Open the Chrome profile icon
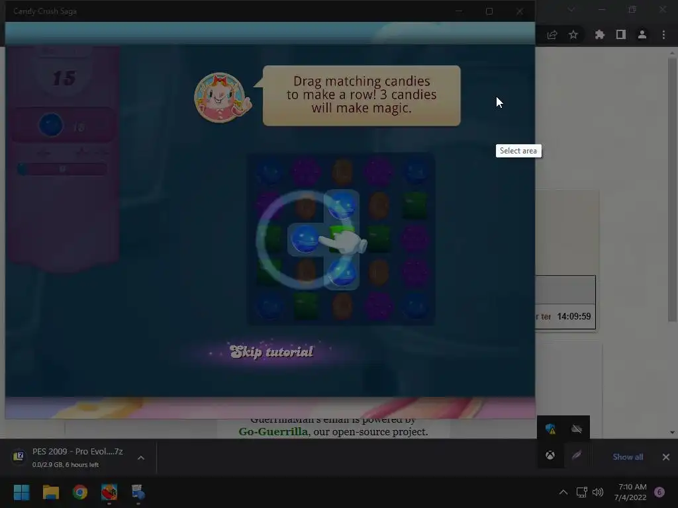Screen dimensions: 678x508 [642, 35]
